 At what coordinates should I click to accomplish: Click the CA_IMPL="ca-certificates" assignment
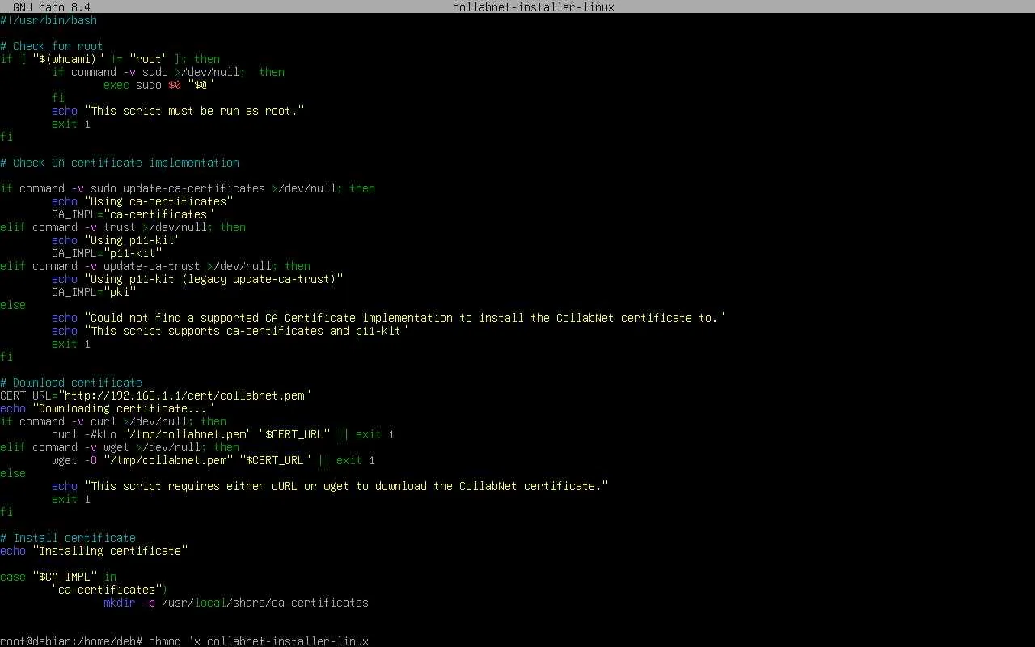coord(133,214)
